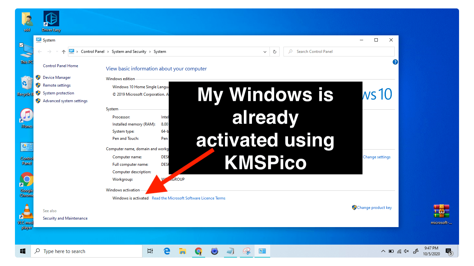Select Control Panel in the breadcrumb

tap(93, 52)
